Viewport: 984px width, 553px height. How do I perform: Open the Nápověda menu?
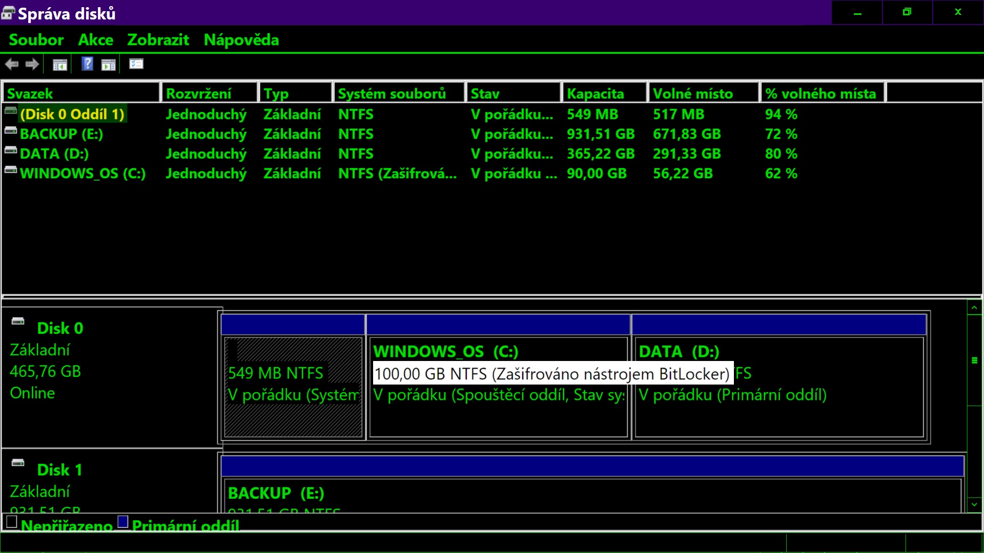click(x=241, y=40)
